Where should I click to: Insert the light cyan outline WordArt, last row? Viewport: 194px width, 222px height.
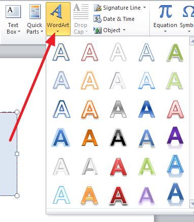click(x=61, y=195)
